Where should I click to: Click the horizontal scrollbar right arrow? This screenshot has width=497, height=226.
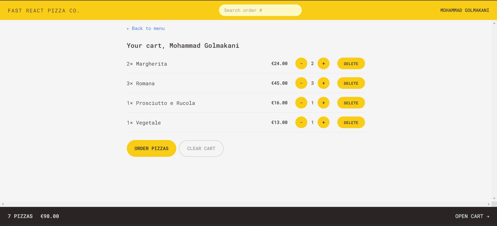click(489, 204)
